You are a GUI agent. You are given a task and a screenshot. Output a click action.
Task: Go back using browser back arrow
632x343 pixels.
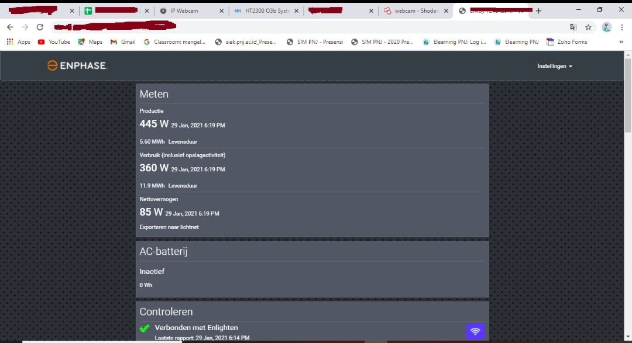(x=10, y=27)
